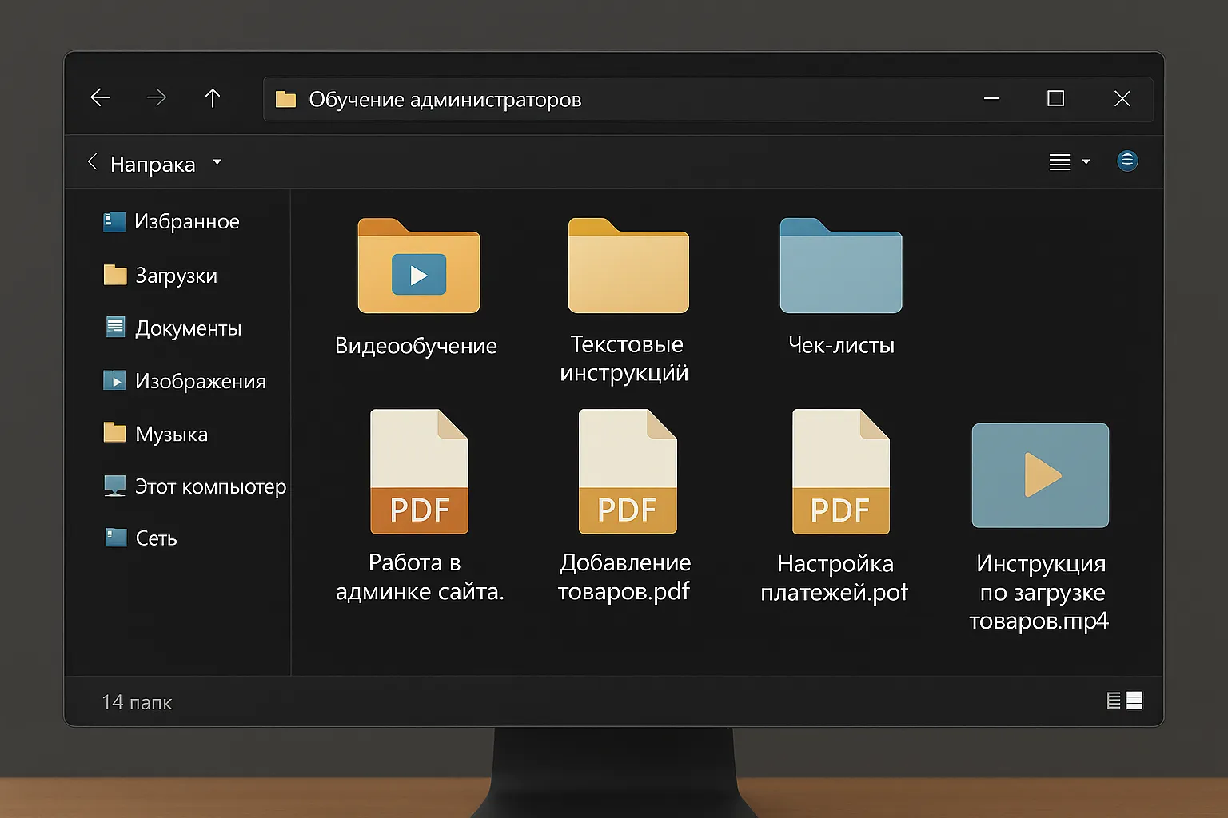Select the Добавление товаров.pdf file icon
This screenshot has width=1228, height=818.
tap(628, 471)
